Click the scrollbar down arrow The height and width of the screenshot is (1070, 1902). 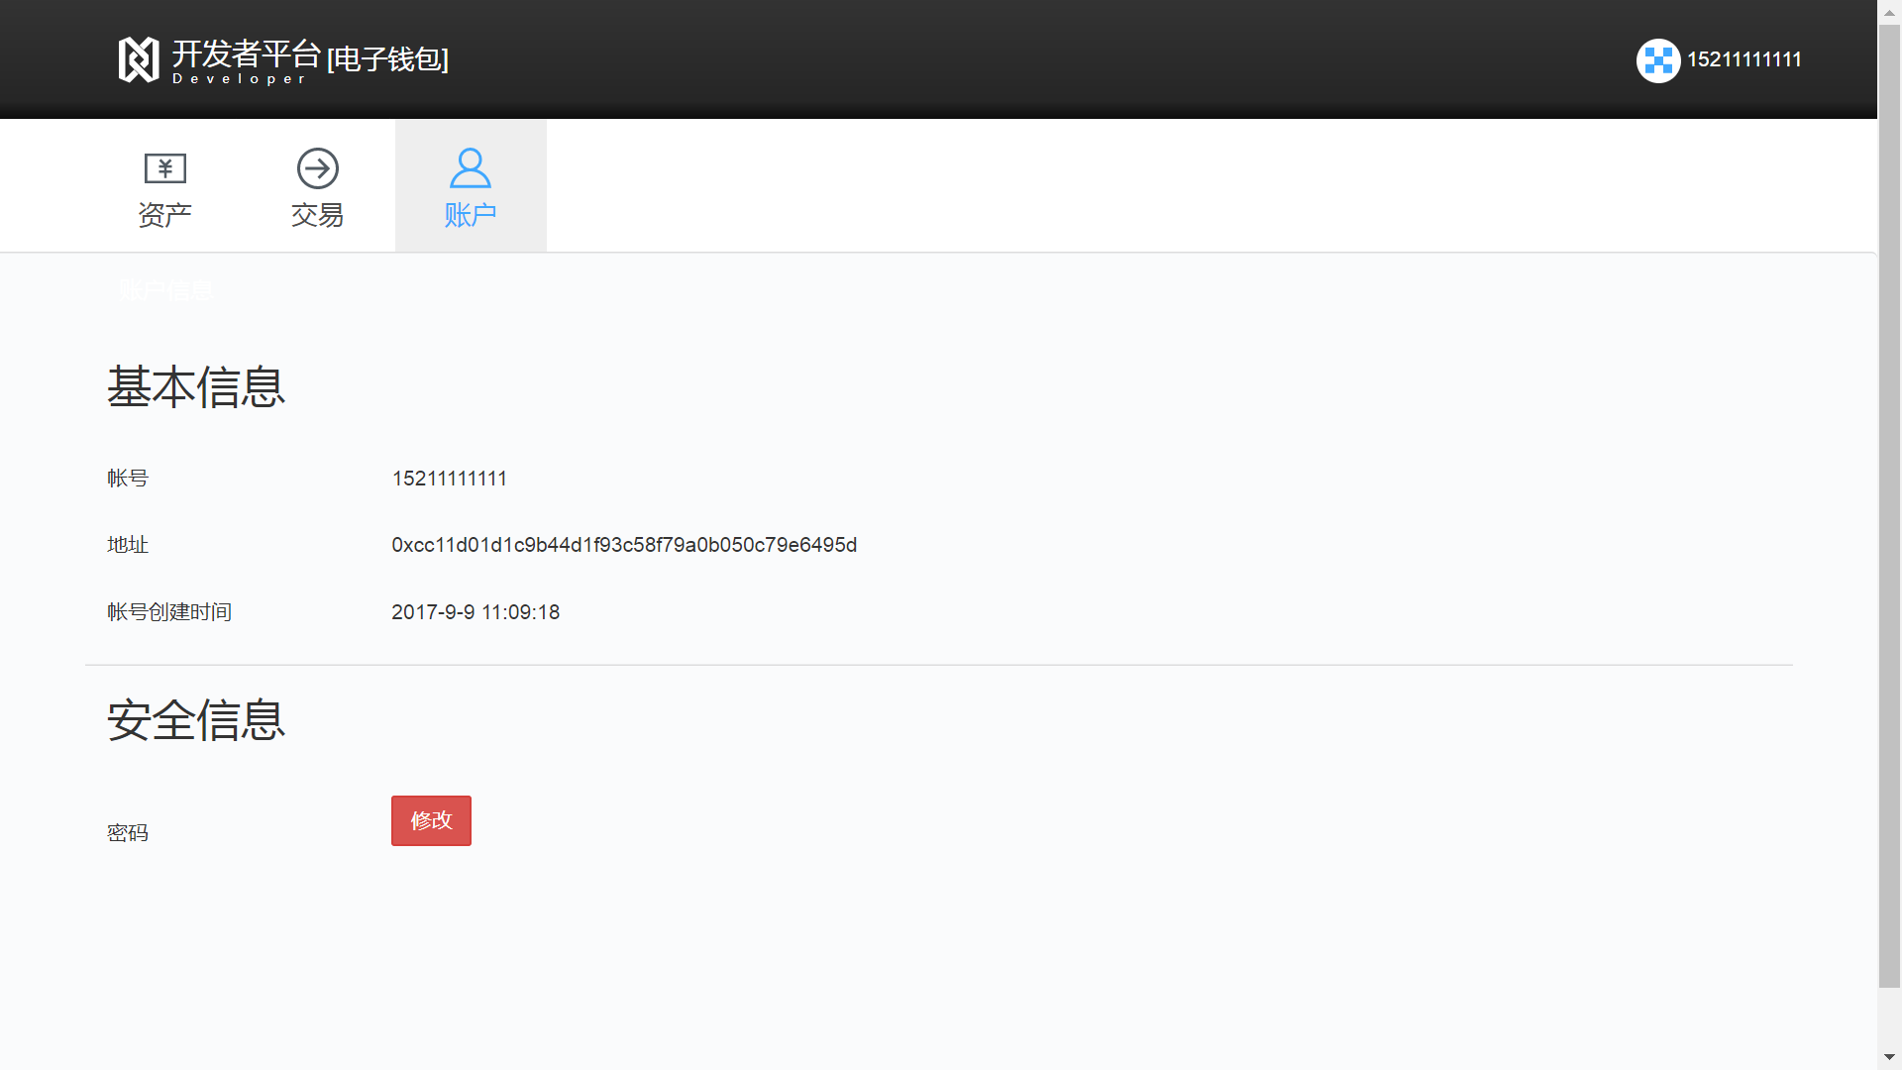(x=1889, y=1057)
